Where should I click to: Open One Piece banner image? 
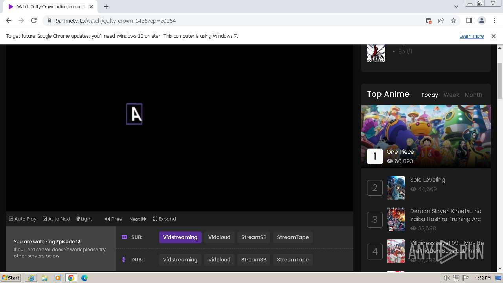pyautogui.click(x=426, y=136)
